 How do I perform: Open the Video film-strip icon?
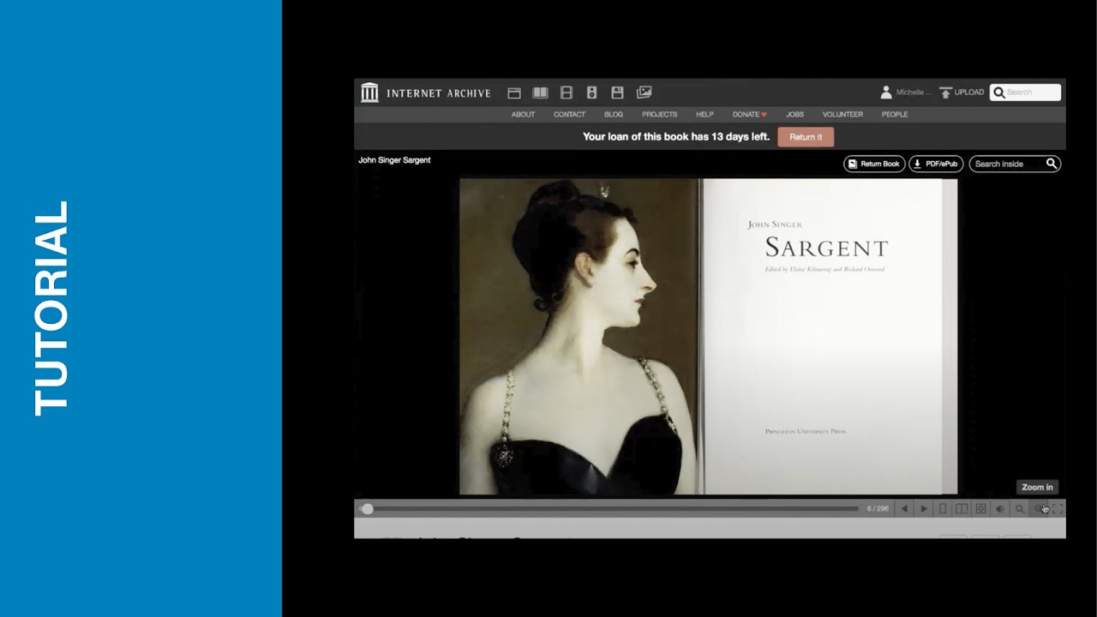pos(566,93)
